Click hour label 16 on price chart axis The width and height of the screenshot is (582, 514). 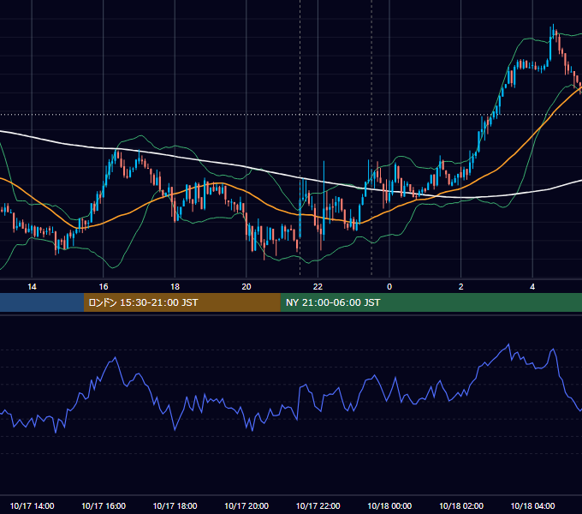coord(104,287)
